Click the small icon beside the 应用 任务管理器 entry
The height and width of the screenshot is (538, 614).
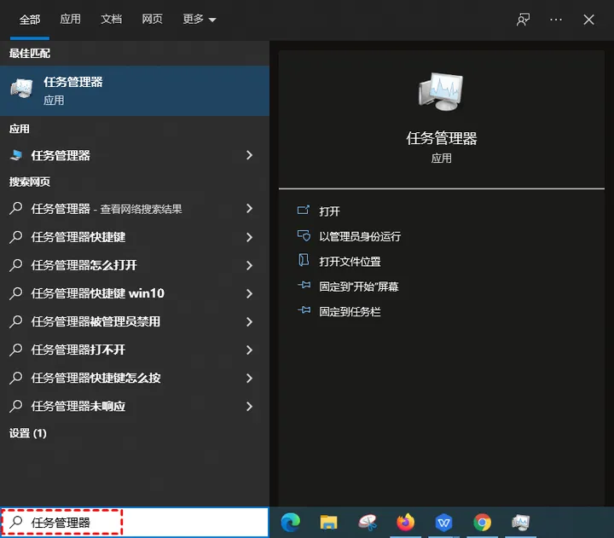[x=15, y=155]
